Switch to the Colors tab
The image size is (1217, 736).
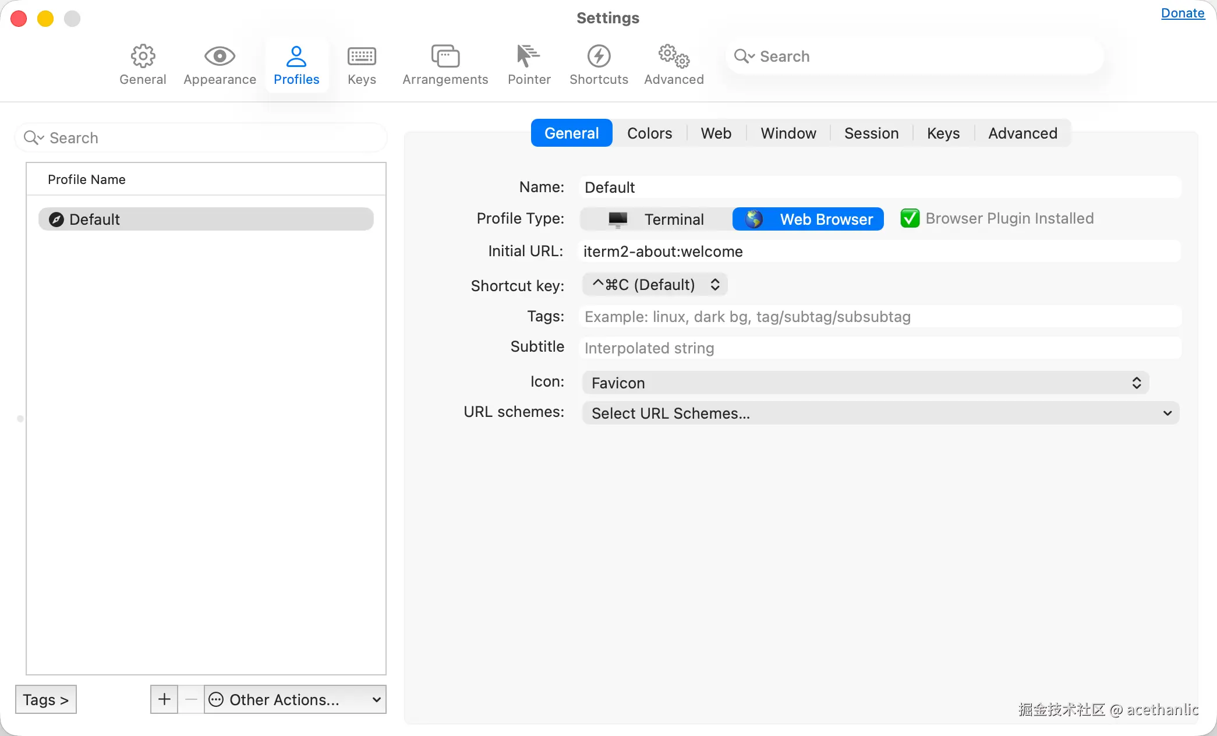pyautogui.click(x=649, y=133)
